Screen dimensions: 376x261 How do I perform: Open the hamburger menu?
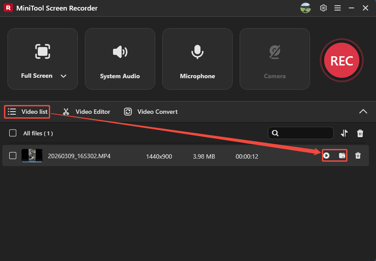[337, 8]
